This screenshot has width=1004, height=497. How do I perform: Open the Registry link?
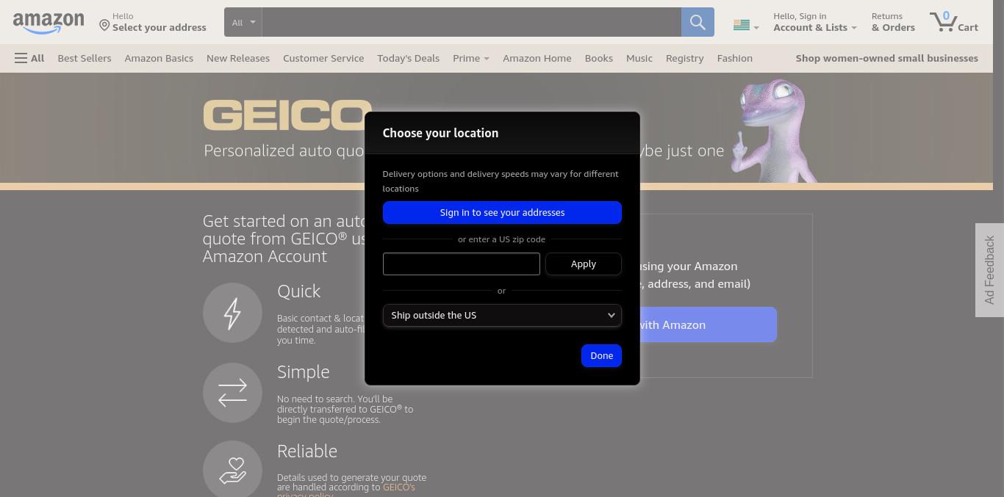pos(684,58)
